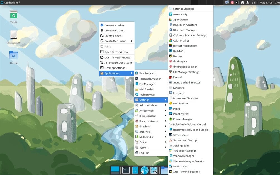Open Panel Profiles entry
The height and width of the screenshot is (175, 280).
191,114
